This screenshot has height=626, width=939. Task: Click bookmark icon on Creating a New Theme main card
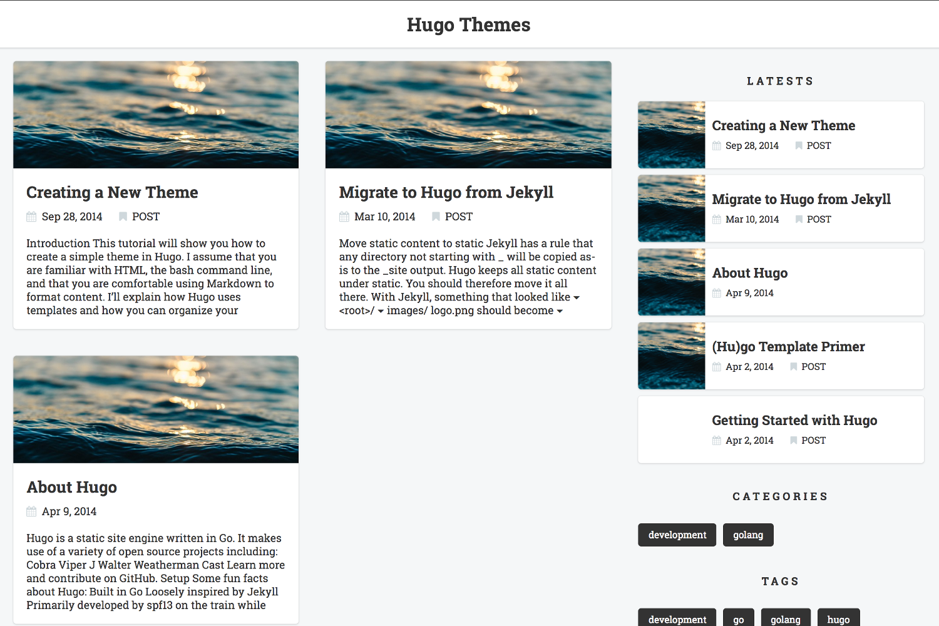coord(123,217)
